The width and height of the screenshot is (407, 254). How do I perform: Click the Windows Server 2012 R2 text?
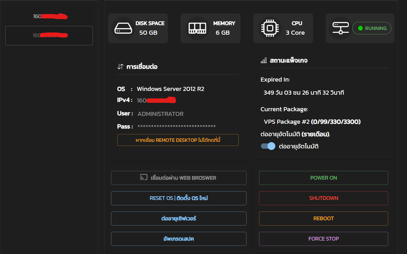170,89
